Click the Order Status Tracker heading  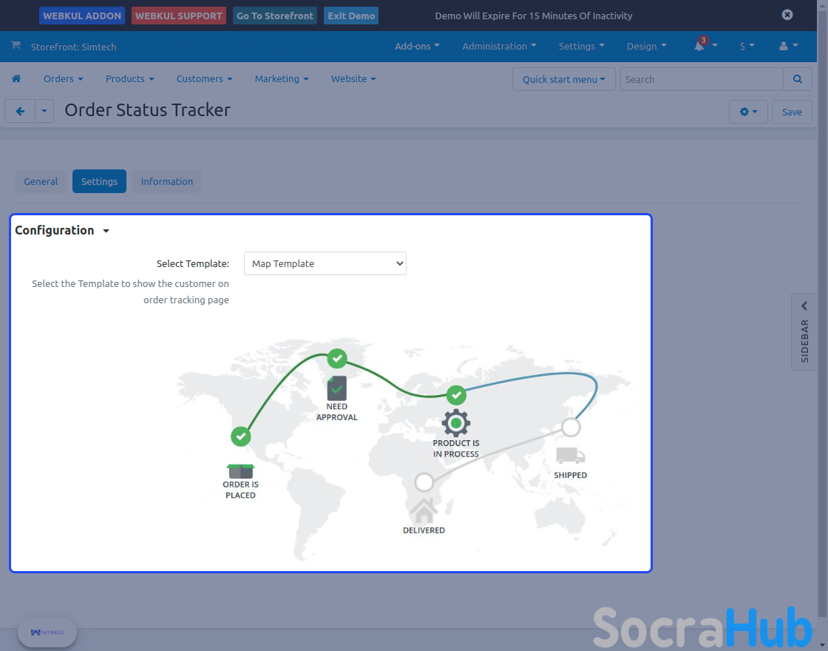click(x=147, y=110)
